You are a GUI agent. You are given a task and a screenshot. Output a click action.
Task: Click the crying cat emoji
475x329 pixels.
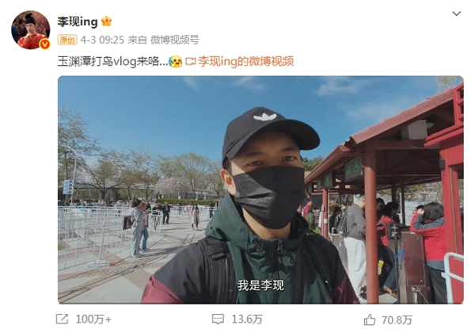176,62
